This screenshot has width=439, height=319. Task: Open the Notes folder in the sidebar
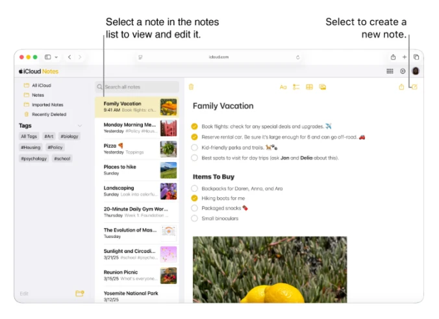click(34, 95)
